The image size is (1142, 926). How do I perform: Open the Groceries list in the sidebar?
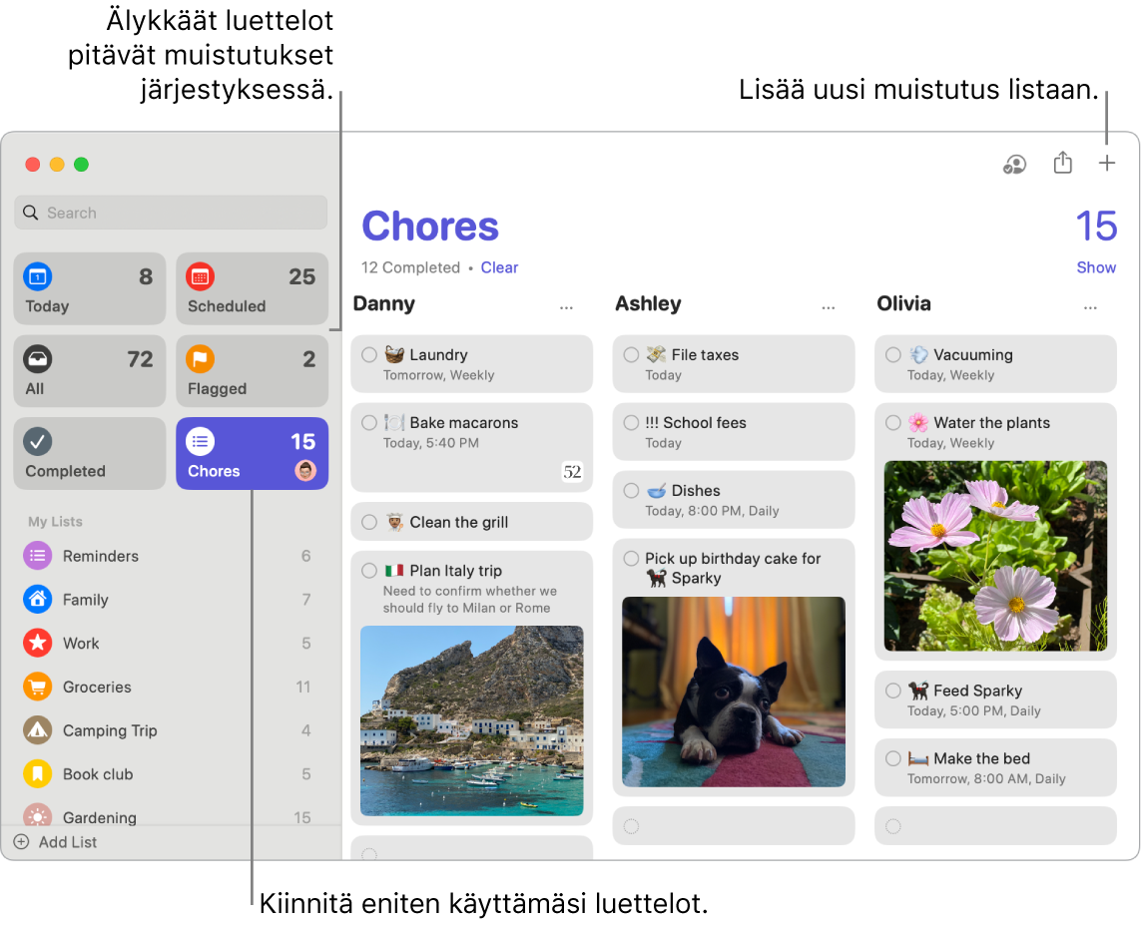96,687
